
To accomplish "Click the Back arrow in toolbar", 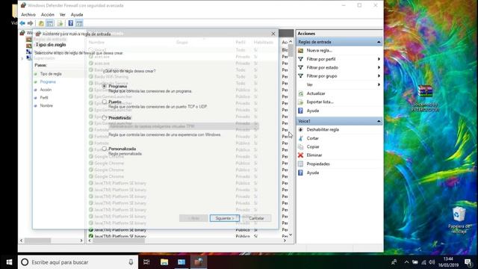I will [x=22, y=23].
